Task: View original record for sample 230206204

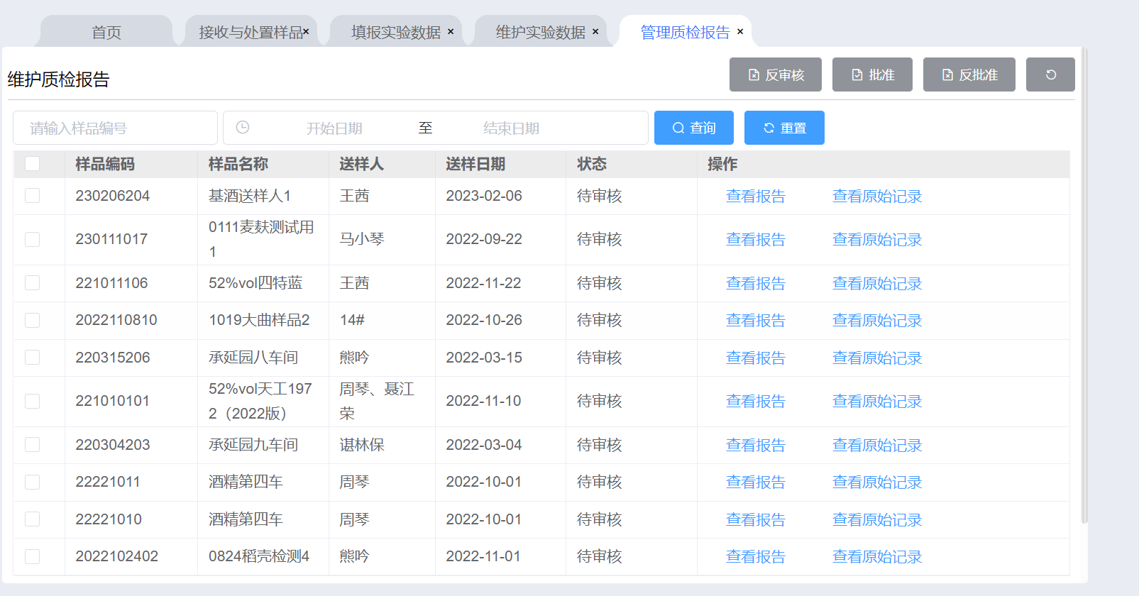Action: tap(877, 197)
